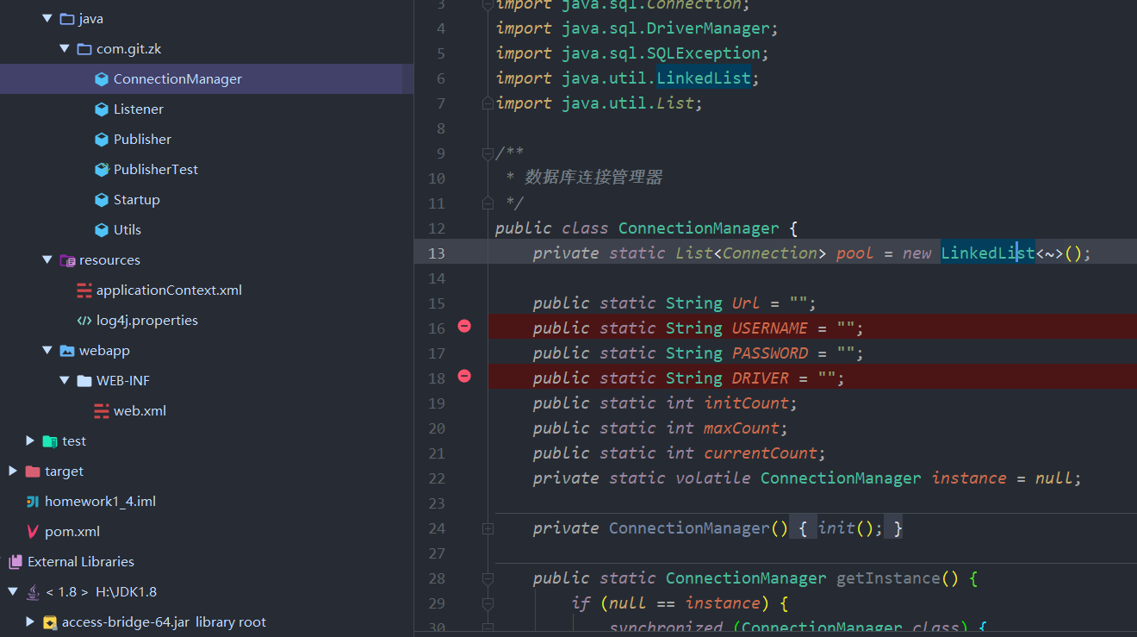Collapse the webapp folder arrow
Image resolution: width=1137 pixels, height=637 pixels.
[47, 350]
